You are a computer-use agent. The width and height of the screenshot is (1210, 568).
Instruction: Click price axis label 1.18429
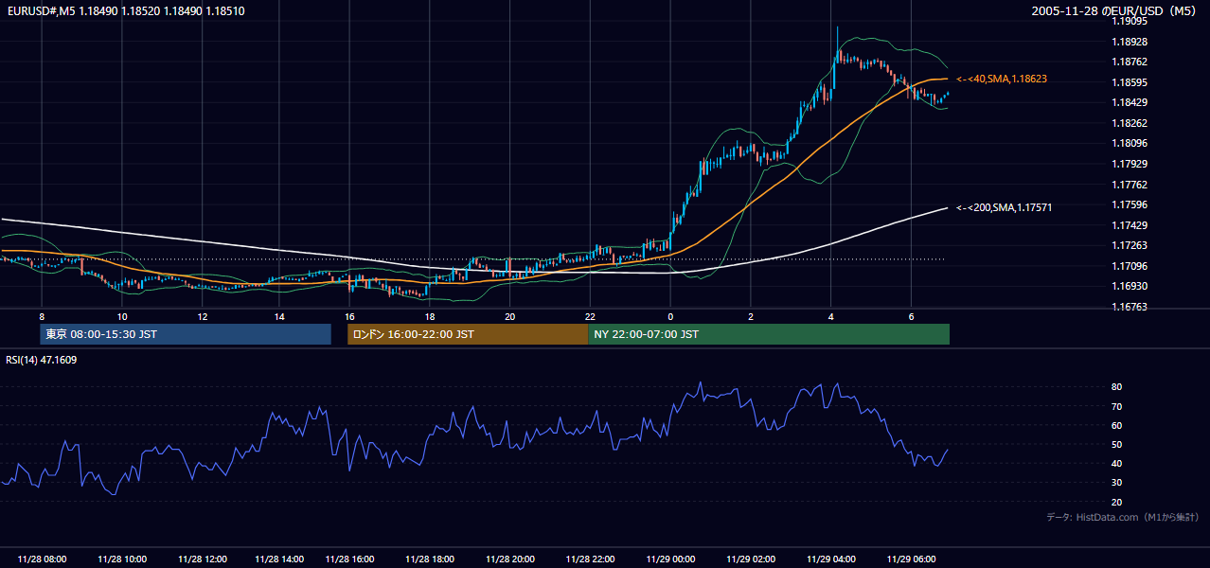point(1129,102)
